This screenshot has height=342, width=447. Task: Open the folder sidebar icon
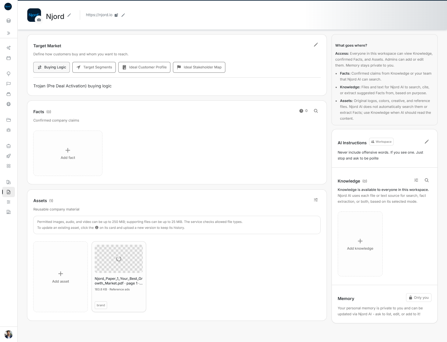click(8, 120)
